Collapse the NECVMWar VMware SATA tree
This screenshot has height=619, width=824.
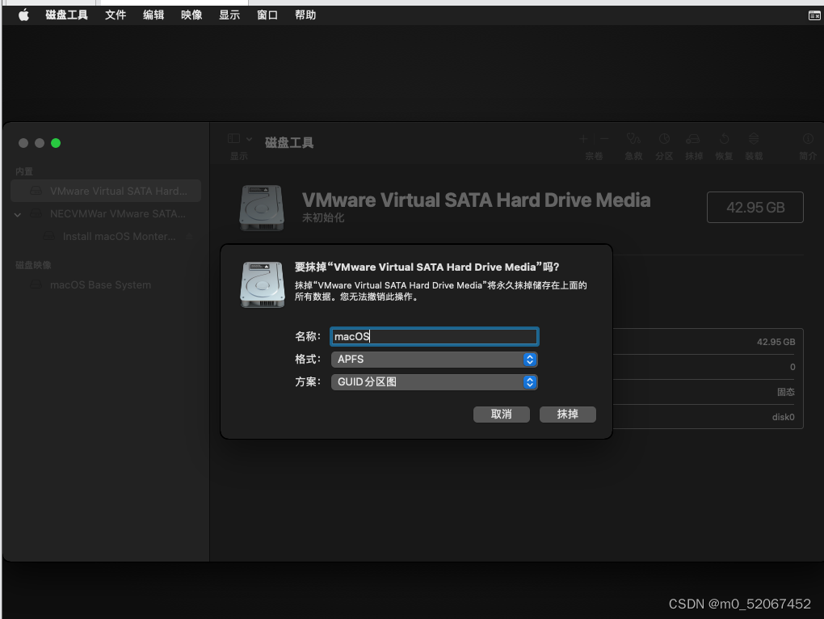18,214
